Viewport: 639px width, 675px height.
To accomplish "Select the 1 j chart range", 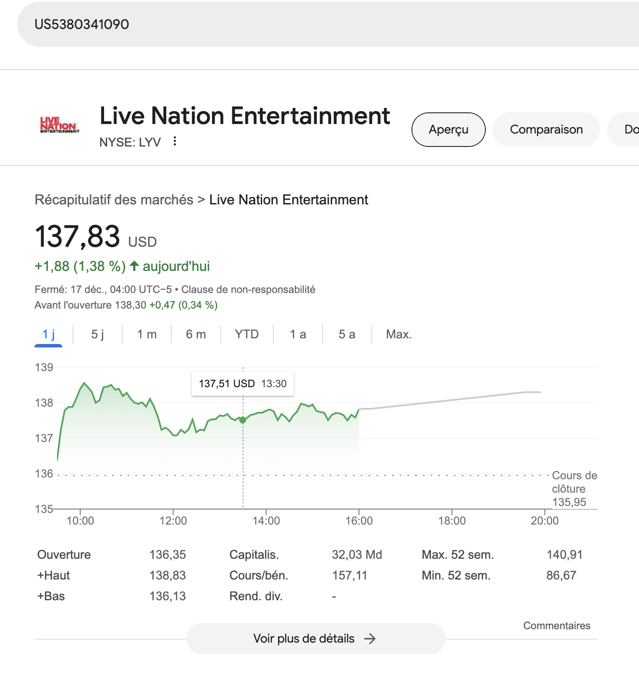I will point(48,334).
